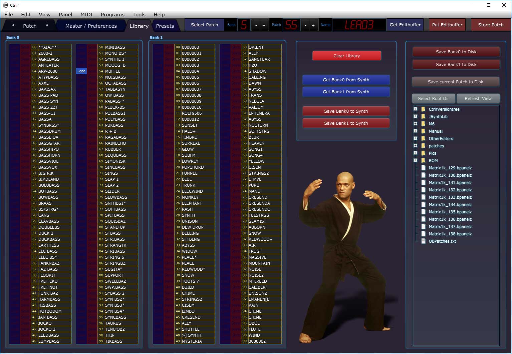Viewport: 512px width, 354px height.
Task: Decrease Patch number with minus button
Action: click(305, 25)
